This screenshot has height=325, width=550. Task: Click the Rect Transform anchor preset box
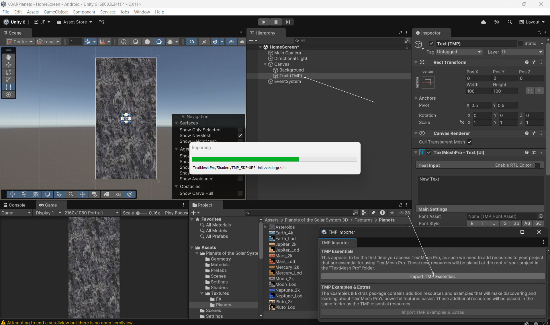pyautogui.click(x=428, y=83)
